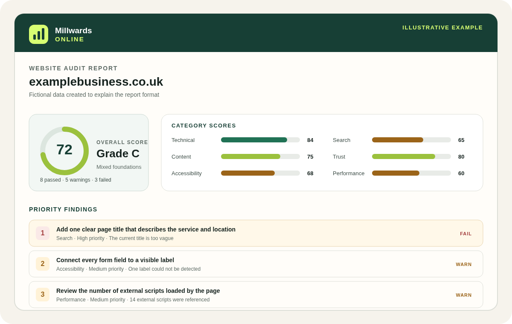Click the Technical score bar
Image resolution: width=512 pixels, height=324 pixels.
tap(260, 140)
